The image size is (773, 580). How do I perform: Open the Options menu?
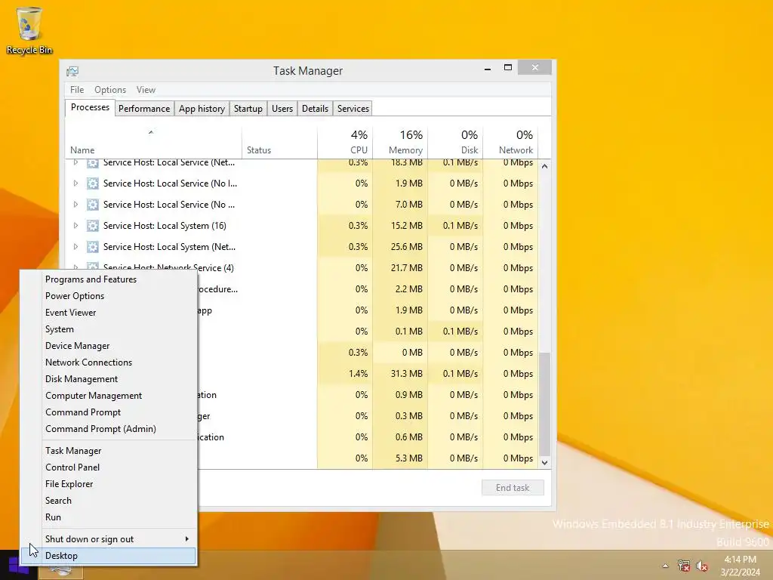(110, 90)
